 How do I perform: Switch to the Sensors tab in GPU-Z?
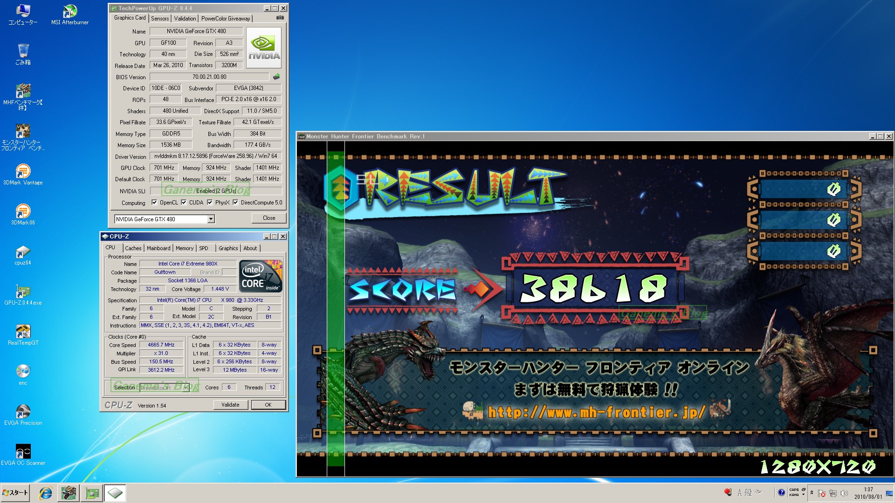(x=160, y=19)
